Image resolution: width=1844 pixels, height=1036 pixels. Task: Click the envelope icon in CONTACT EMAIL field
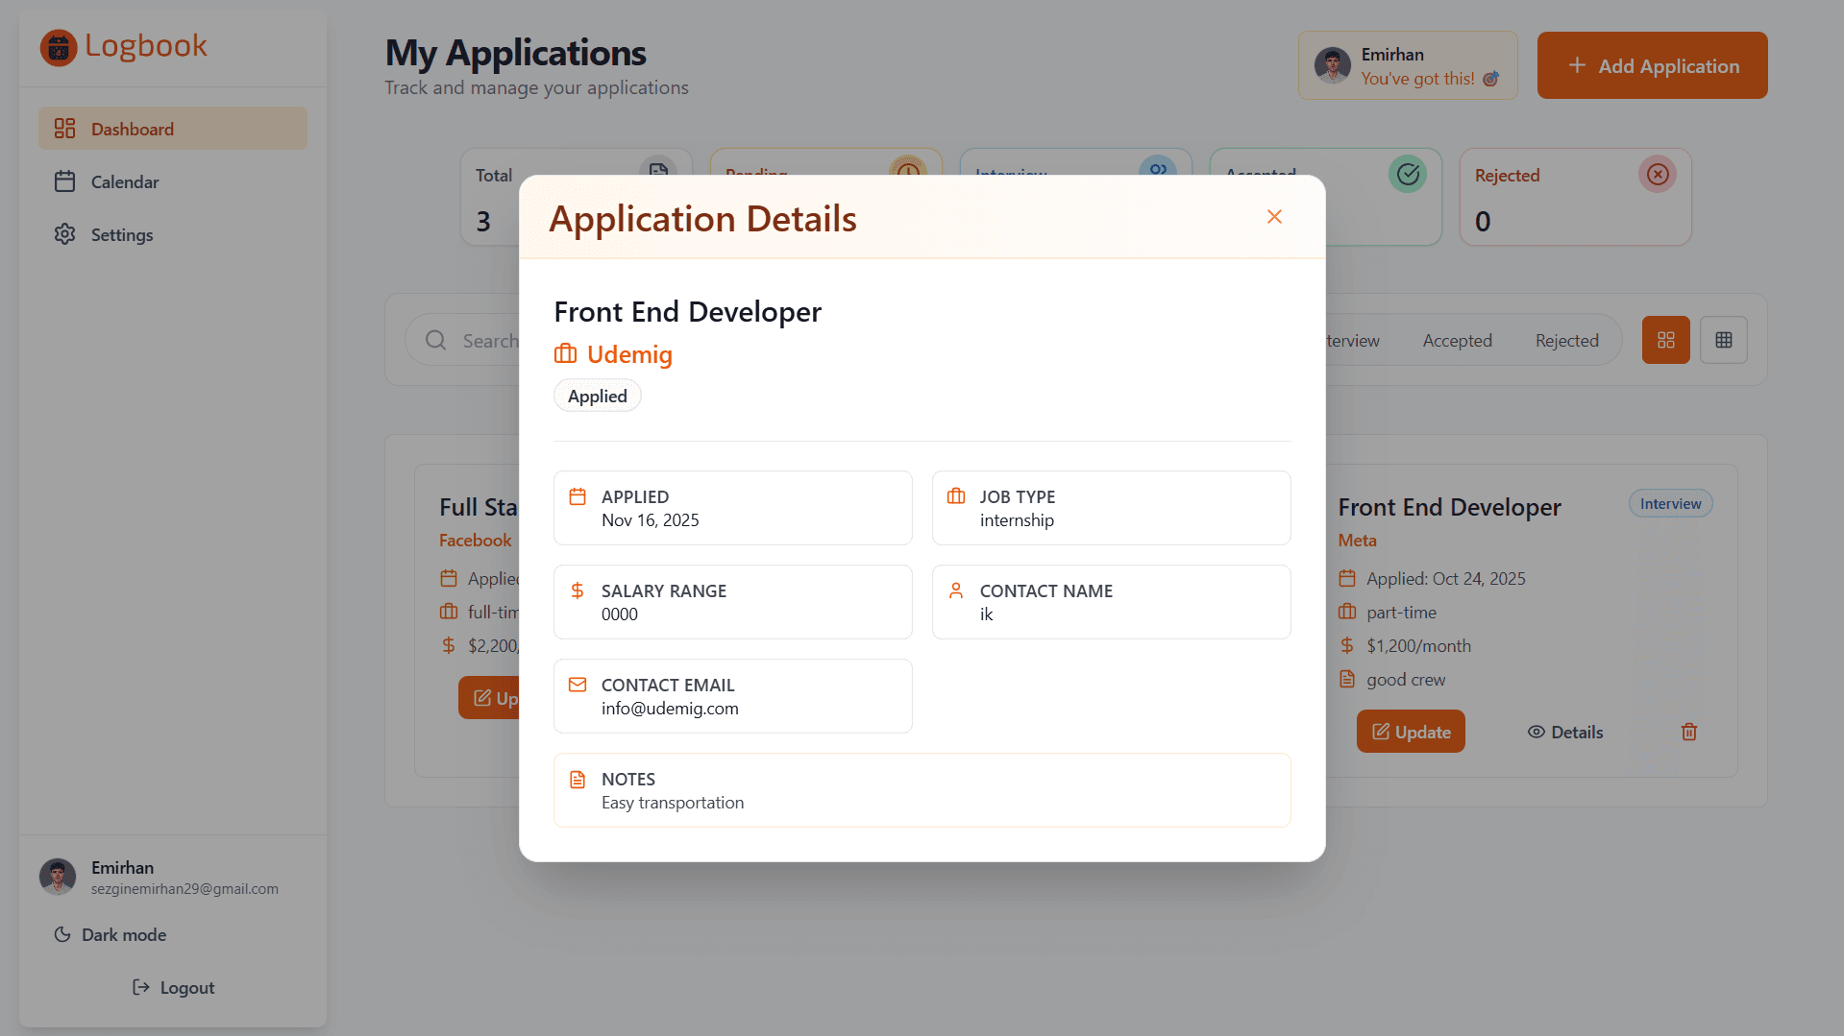(x=578, y=685)
